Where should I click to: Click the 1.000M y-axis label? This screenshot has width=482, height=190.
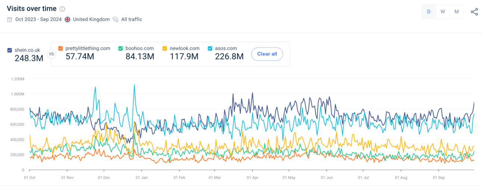(x=18, y=94)
